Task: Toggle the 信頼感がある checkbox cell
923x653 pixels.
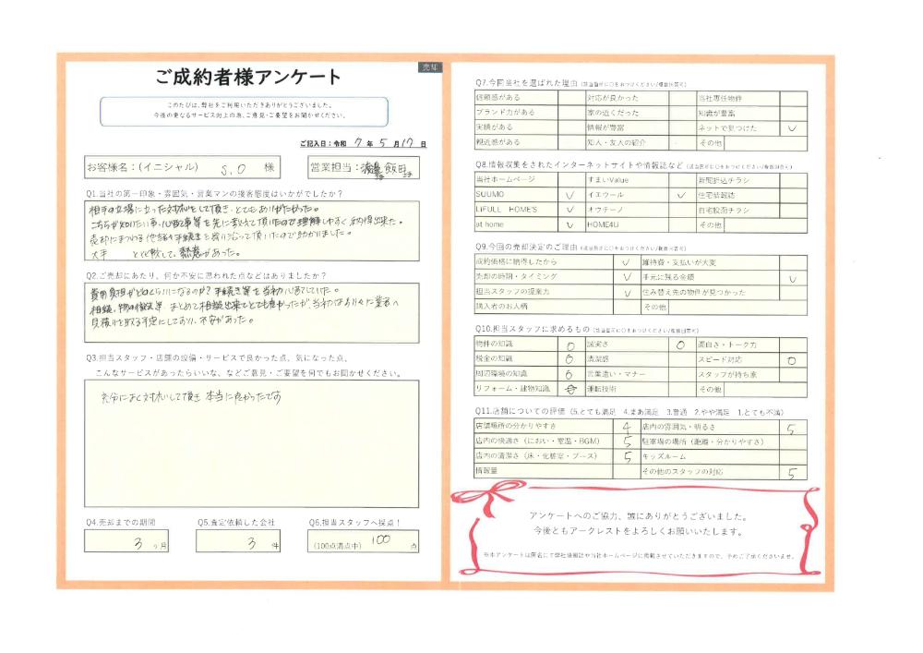Action: 571,98
